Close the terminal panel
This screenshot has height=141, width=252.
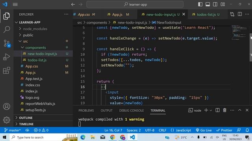pos(247,110)
